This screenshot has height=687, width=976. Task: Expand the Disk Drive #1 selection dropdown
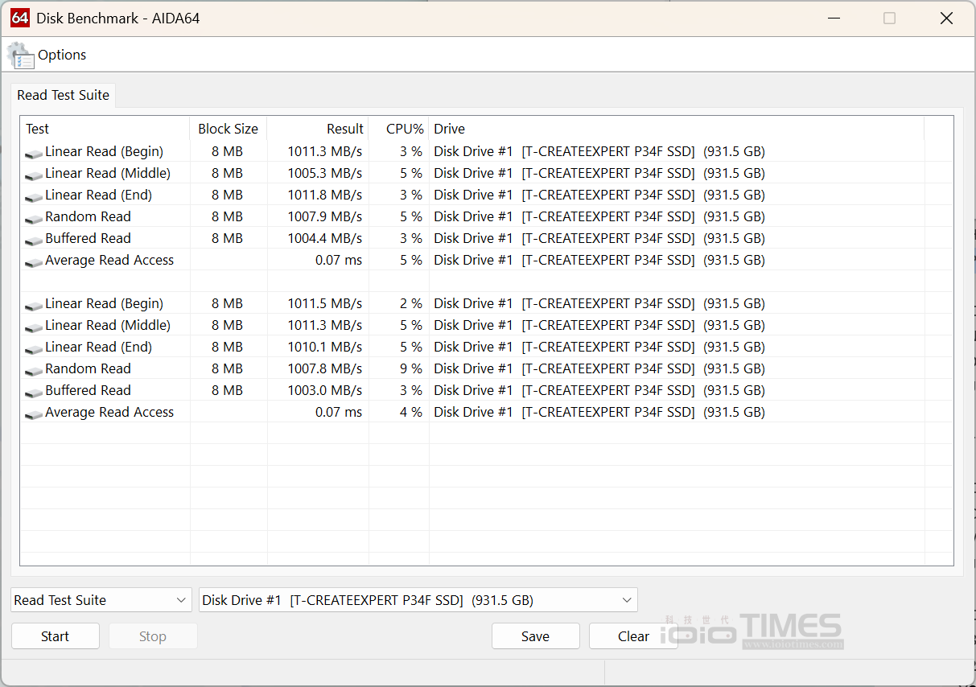coord(418,600)
